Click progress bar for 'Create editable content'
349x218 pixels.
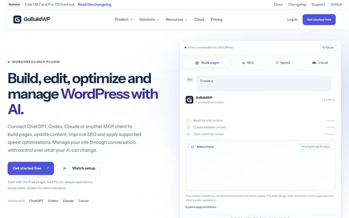[330, 127]
